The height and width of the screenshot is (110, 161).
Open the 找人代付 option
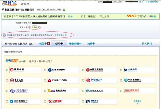pyautogui.click(x=147, y=44)
